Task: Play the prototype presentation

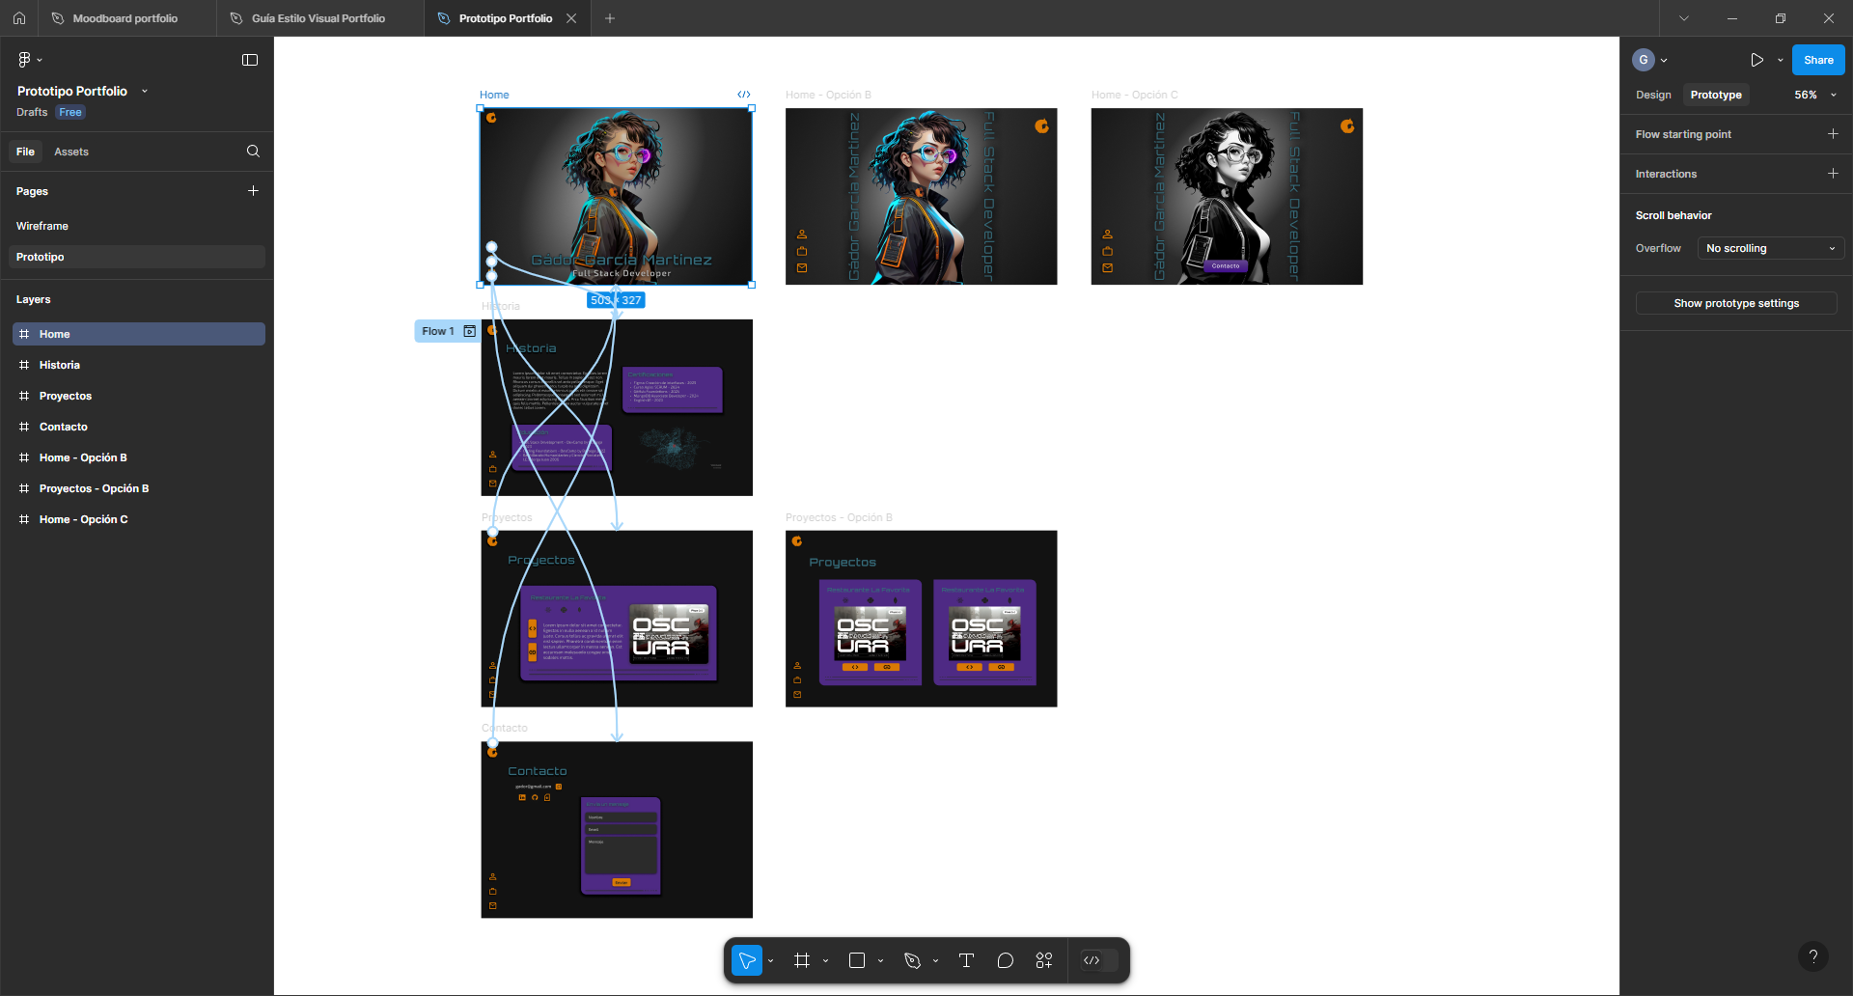Action: [1756, 60]
